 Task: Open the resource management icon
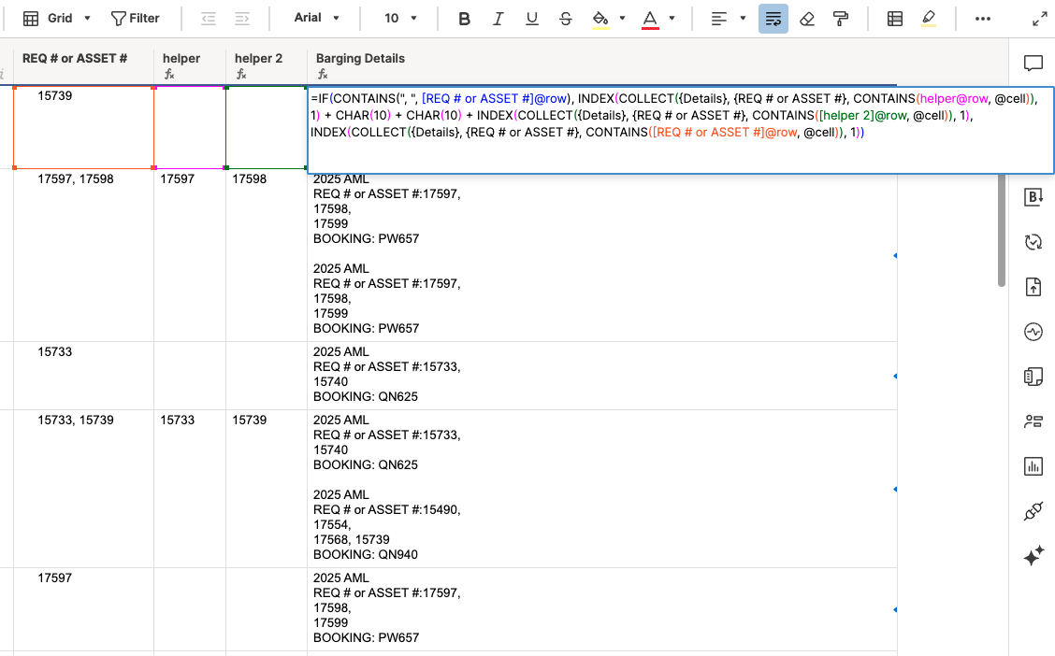pos(1033,421)
